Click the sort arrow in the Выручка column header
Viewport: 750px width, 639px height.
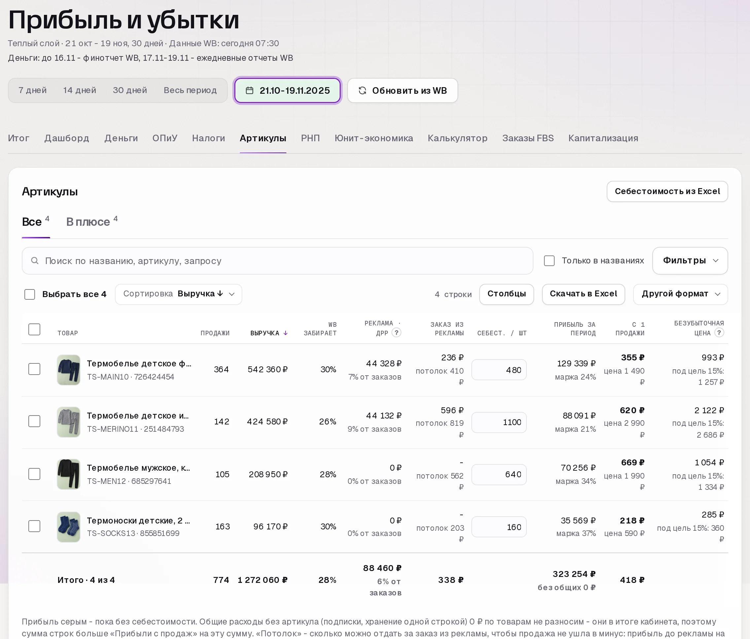coord(286,333)
